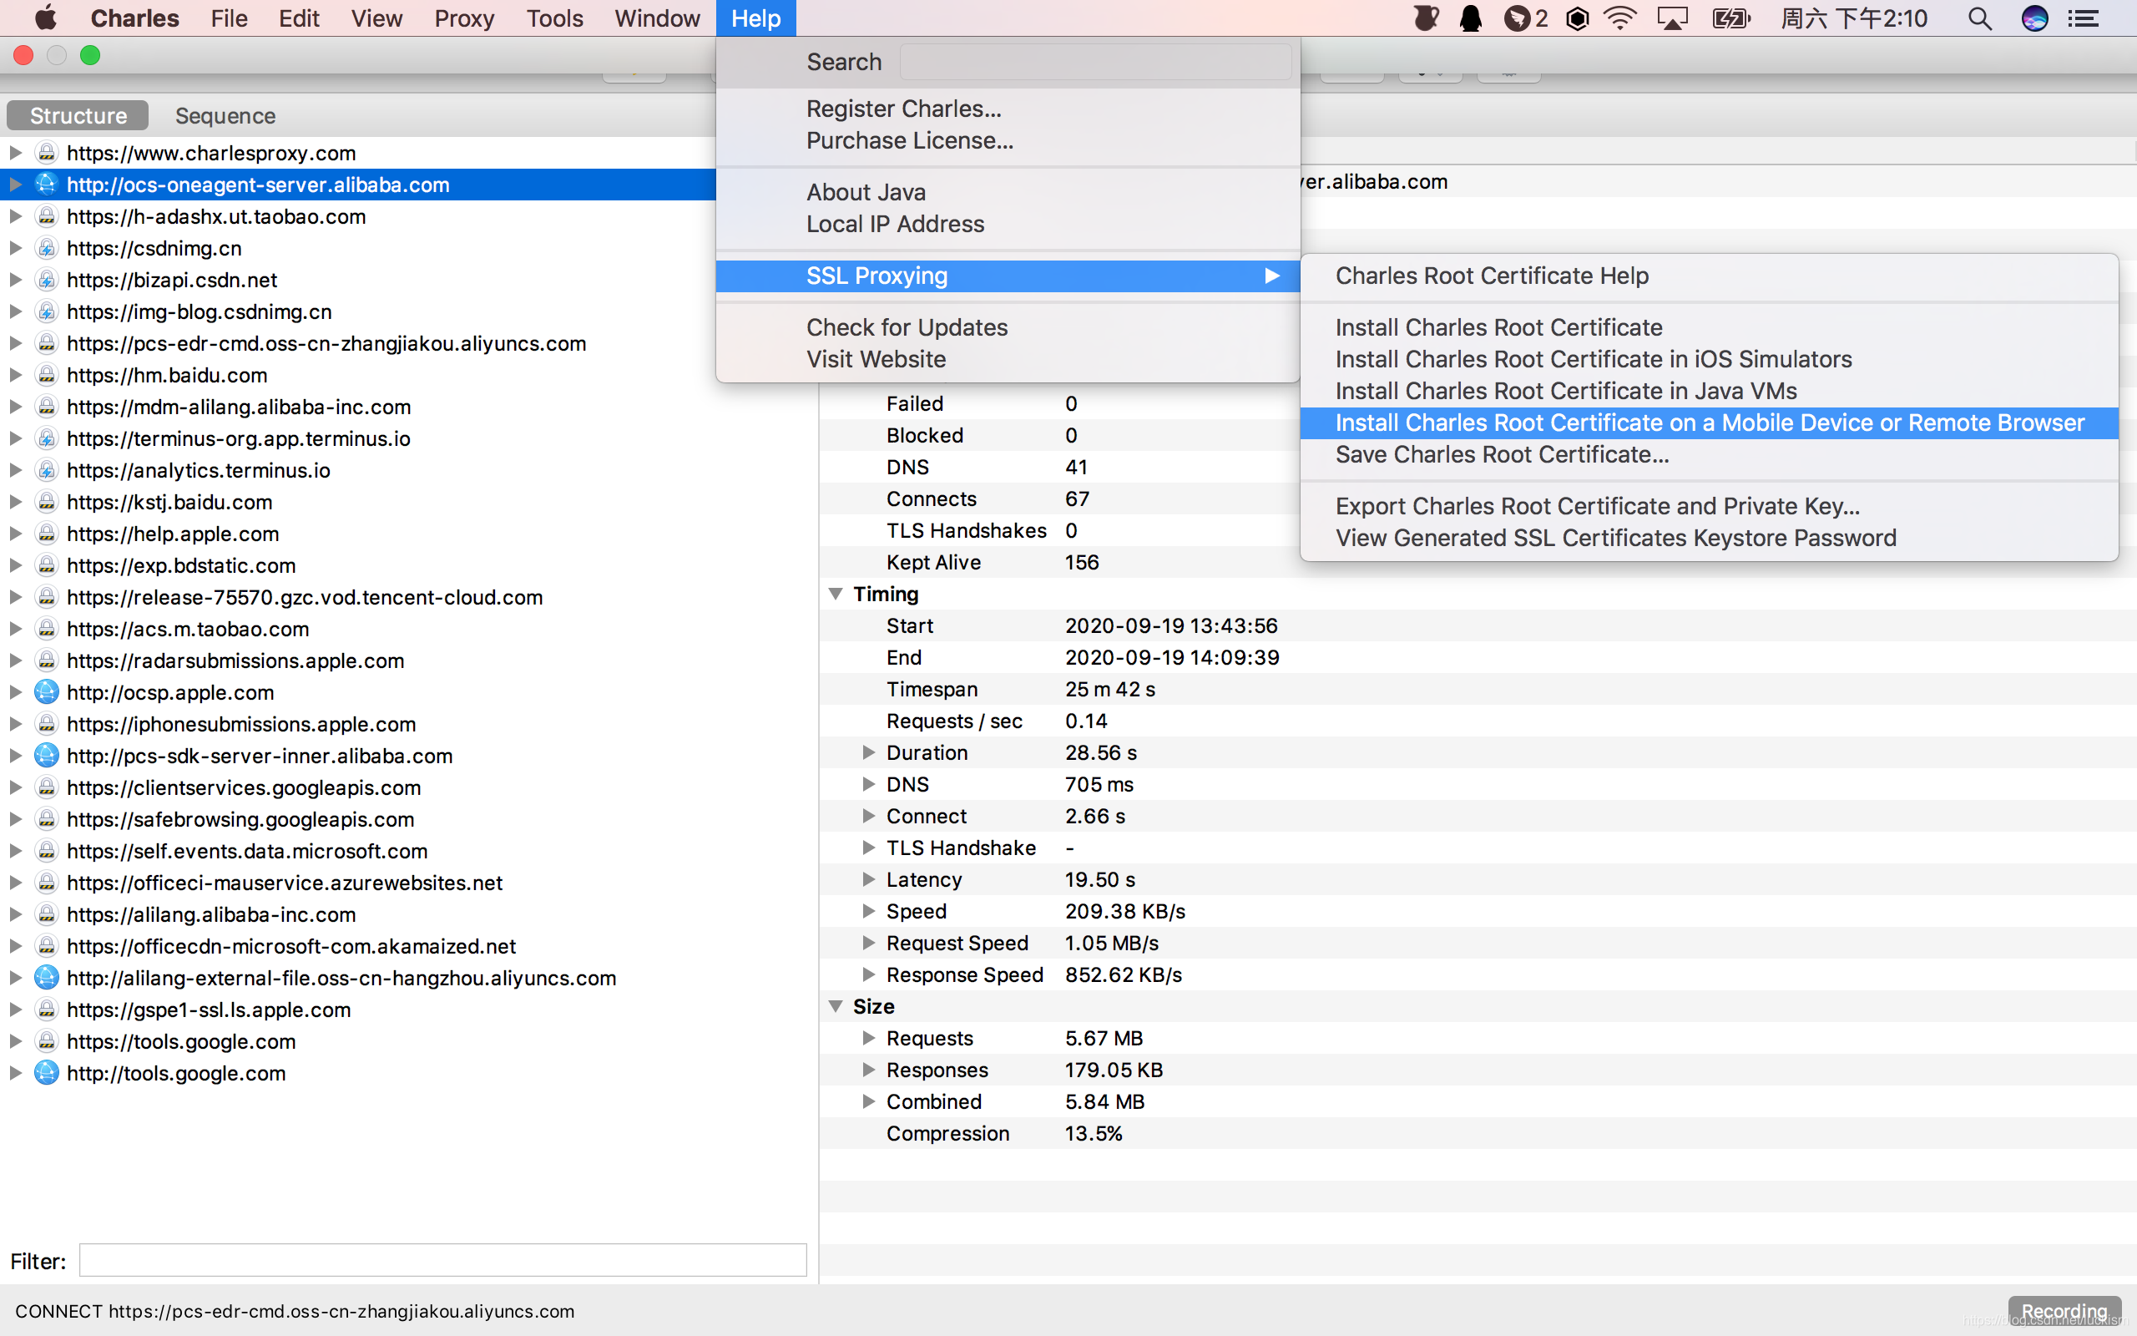Expand the Response Speed row
Viewport: 2137px width, 1336px height.
[x=869, y=974]
